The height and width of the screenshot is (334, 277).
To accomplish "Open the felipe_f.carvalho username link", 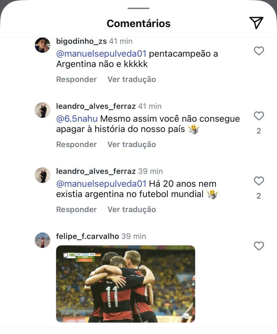I will click(87, 236).
